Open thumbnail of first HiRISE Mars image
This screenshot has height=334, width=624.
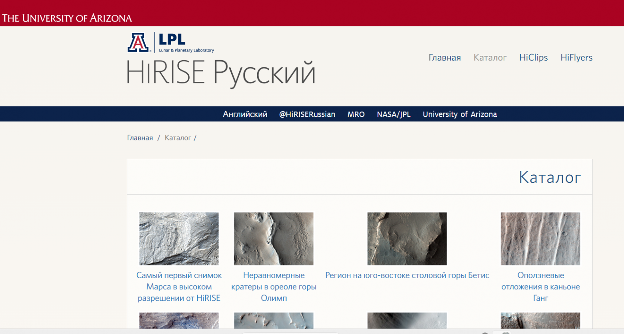pyautogui.click(x=179, y=239)
